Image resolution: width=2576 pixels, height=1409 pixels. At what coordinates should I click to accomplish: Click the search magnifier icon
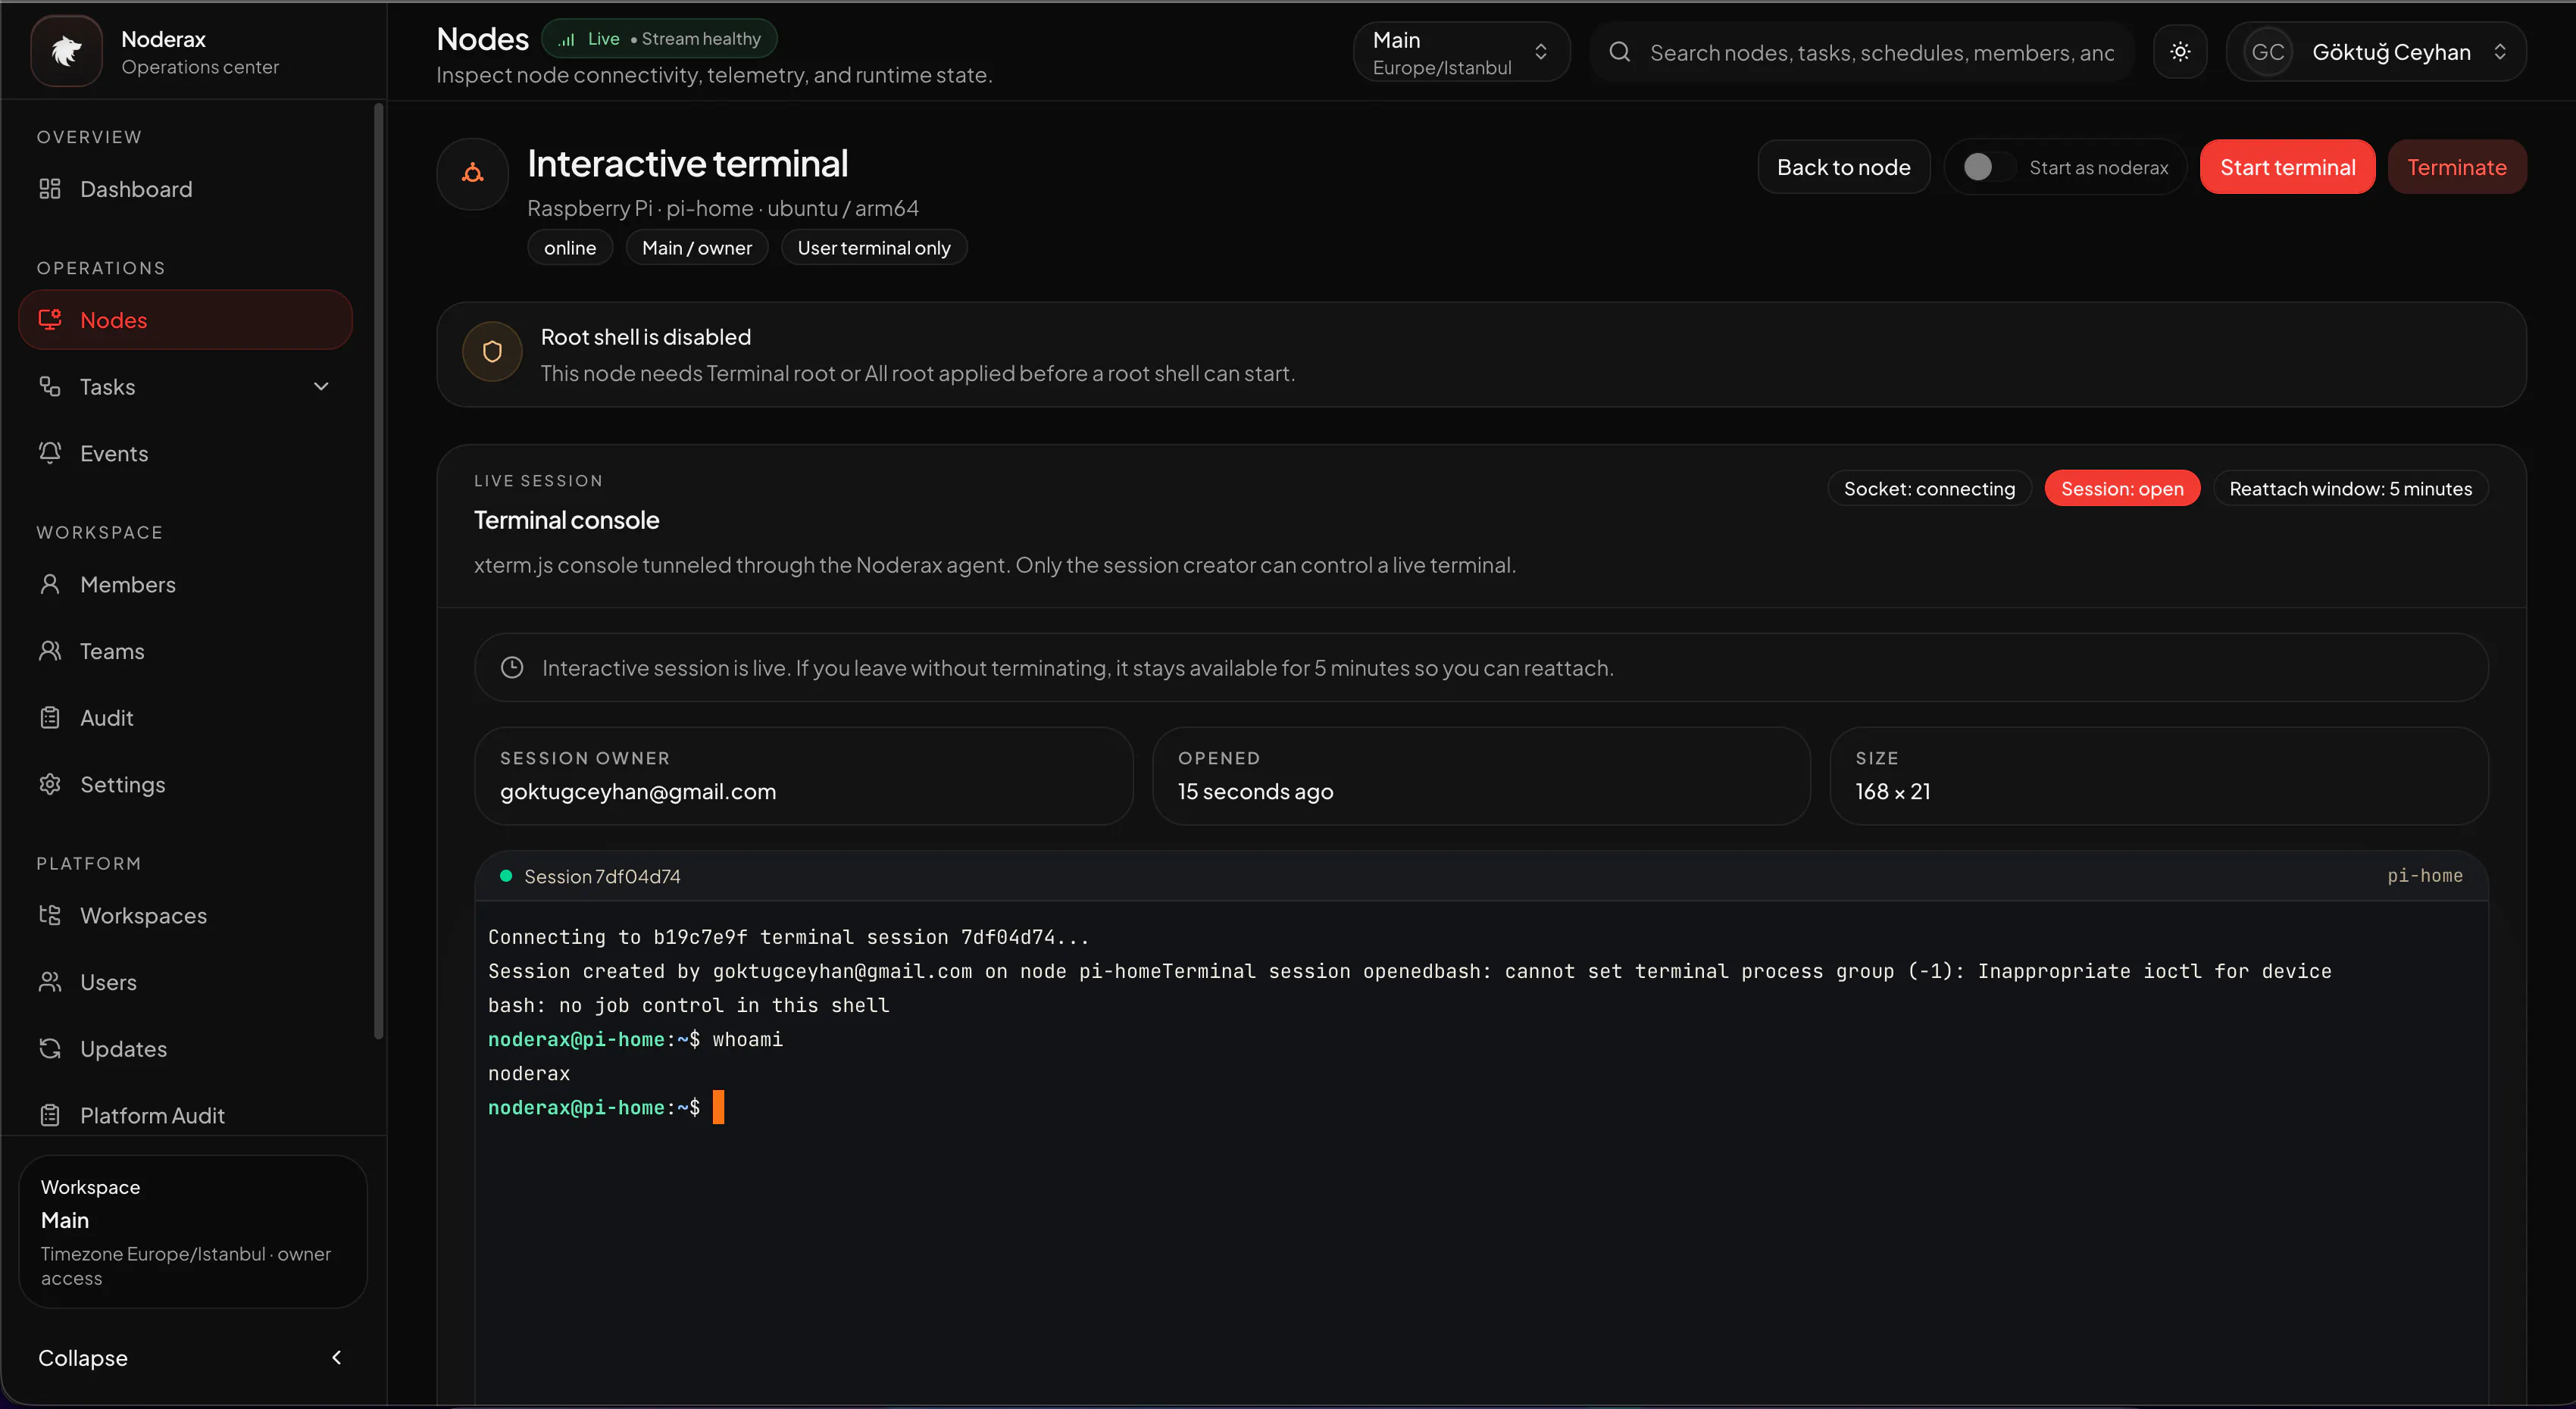coord(1620,52)
